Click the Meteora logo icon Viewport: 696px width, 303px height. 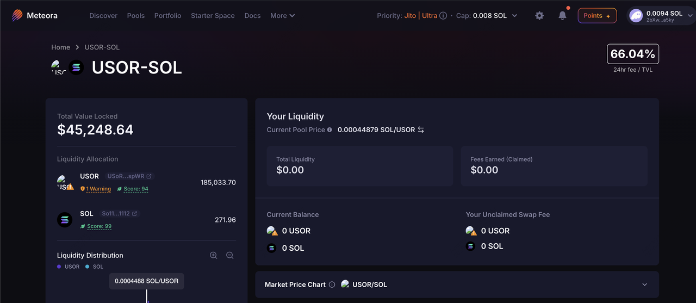(18, 16)
